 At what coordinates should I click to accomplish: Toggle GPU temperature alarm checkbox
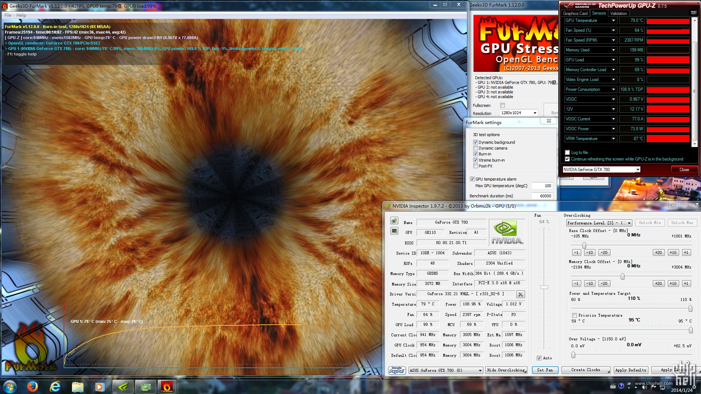click(472, 179)
